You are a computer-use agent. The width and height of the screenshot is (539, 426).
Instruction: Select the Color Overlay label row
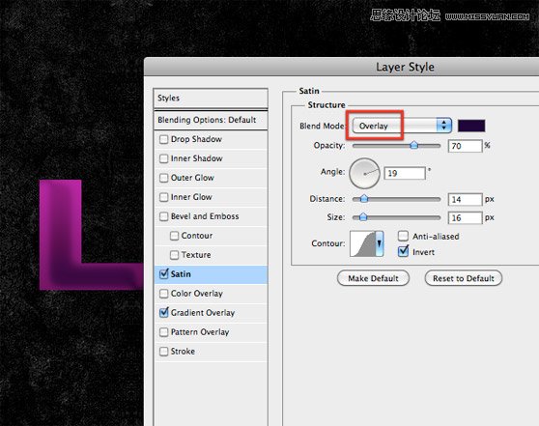tap(211, 294)
